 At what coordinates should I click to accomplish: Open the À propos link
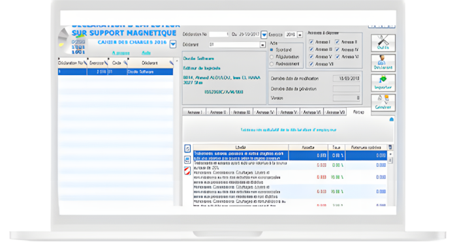click(121, 53)
